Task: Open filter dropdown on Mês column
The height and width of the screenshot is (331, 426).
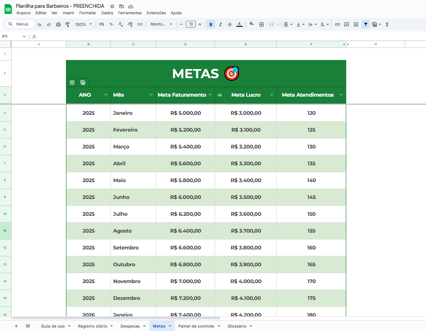Action: click(151, 95)
